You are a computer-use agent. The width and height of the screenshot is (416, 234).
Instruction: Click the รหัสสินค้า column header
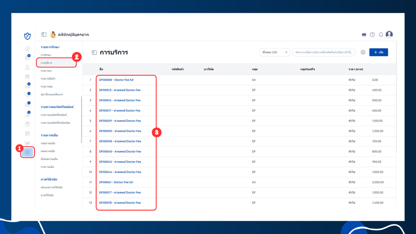(178, 69)
